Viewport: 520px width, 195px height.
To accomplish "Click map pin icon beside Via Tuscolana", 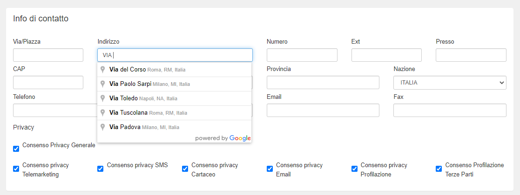I will click(x=103, y=113).
